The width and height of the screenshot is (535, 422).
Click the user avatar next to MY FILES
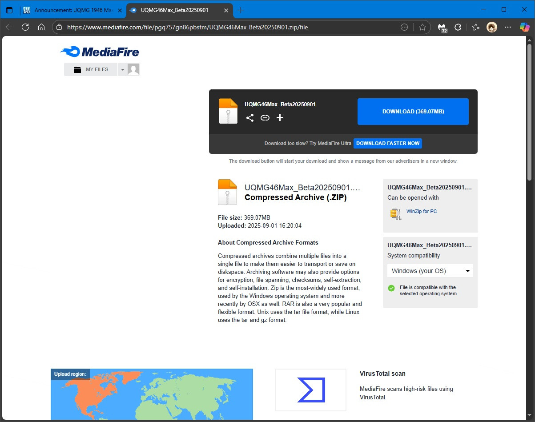pos(133,69)
